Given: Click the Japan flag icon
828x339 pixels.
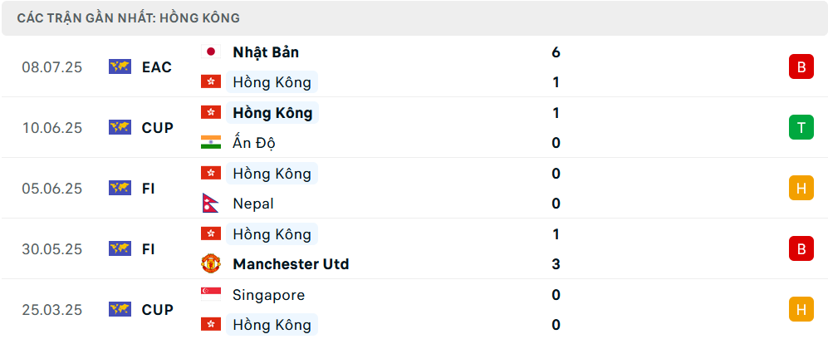Looking at the screenshot, I should click(x=211, y=52).
